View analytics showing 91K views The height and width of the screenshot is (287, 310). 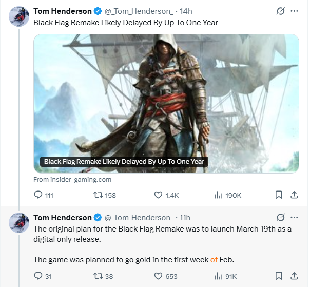coord(218,276)
